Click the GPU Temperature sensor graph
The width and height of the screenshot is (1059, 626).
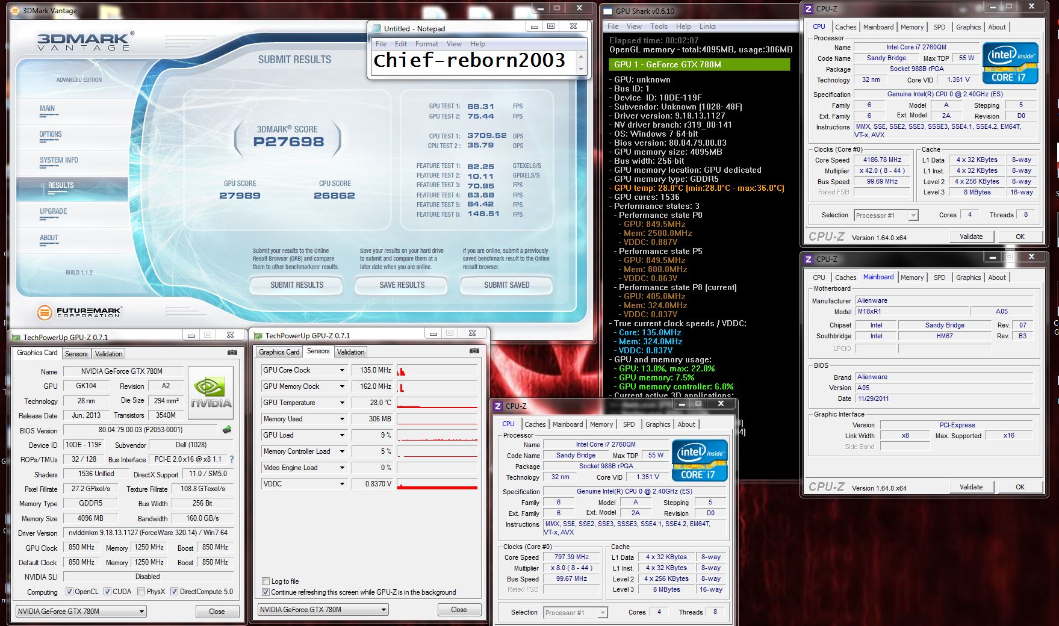point(437,403)
